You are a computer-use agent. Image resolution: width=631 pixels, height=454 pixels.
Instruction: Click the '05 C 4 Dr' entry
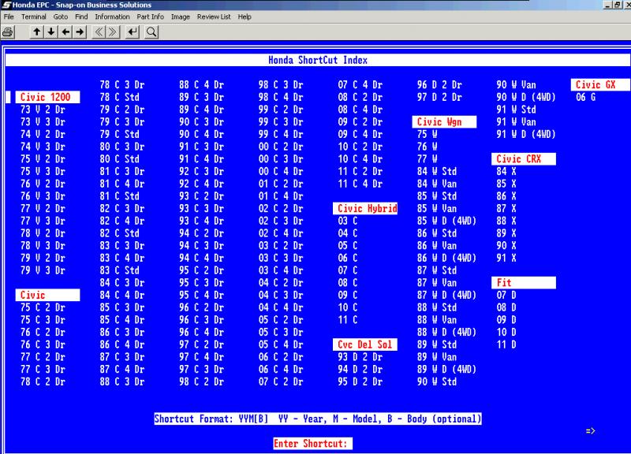click(281, 344)
